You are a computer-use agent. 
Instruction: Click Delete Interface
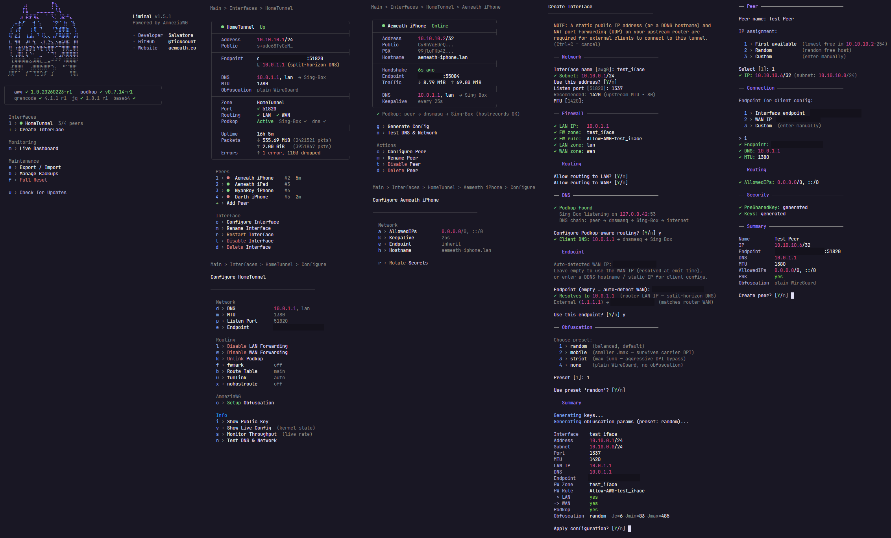[243, 247]
